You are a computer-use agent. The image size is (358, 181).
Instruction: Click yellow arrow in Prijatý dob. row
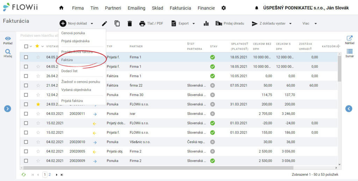(x=94, y=123)
